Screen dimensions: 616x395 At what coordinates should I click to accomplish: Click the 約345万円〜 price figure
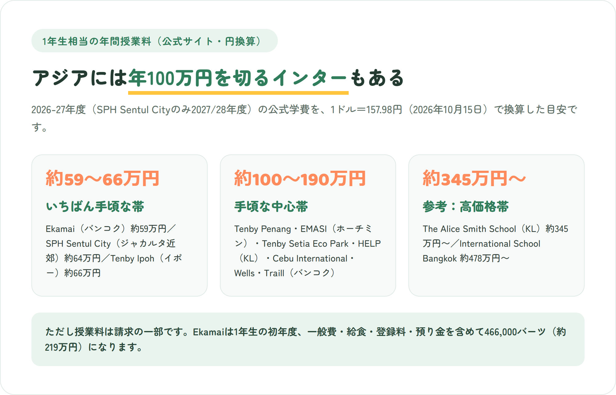click(474, 179)
